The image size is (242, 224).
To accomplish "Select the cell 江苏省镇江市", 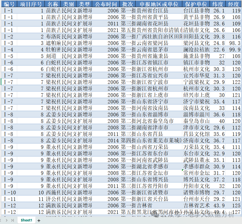I will (x=159, y=62).
